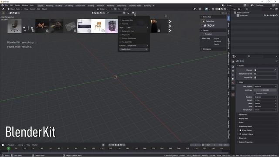Enable Poly Count filter checkbox
The image size is (279, 157).
(x=120, y=35)
